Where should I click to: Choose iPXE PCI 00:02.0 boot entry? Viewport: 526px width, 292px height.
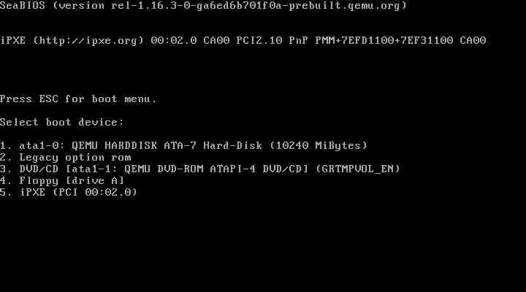[69, 193]
